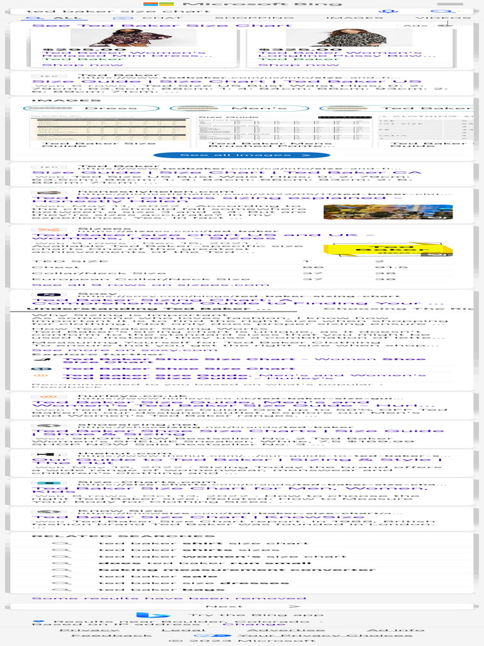The width and height of the screenshot is (484, 646).
Task: Open 'Our Guide to Ted Baker | Sizing & Style'
Action: pyautogui.click(x=237, y=461)
